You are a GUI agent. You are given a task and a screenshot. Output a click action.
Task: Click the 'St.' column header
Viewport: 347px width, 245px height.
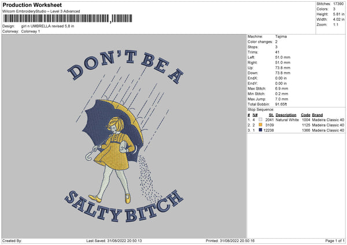271,115
